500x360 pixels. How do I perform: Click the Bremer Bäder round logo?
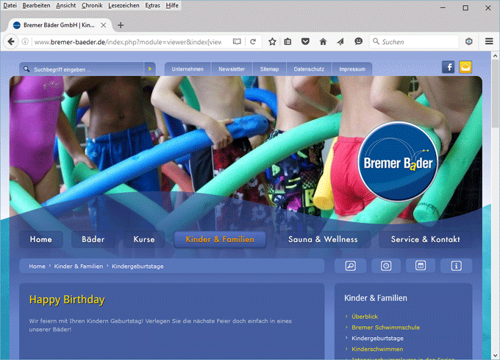click(398, 161)
